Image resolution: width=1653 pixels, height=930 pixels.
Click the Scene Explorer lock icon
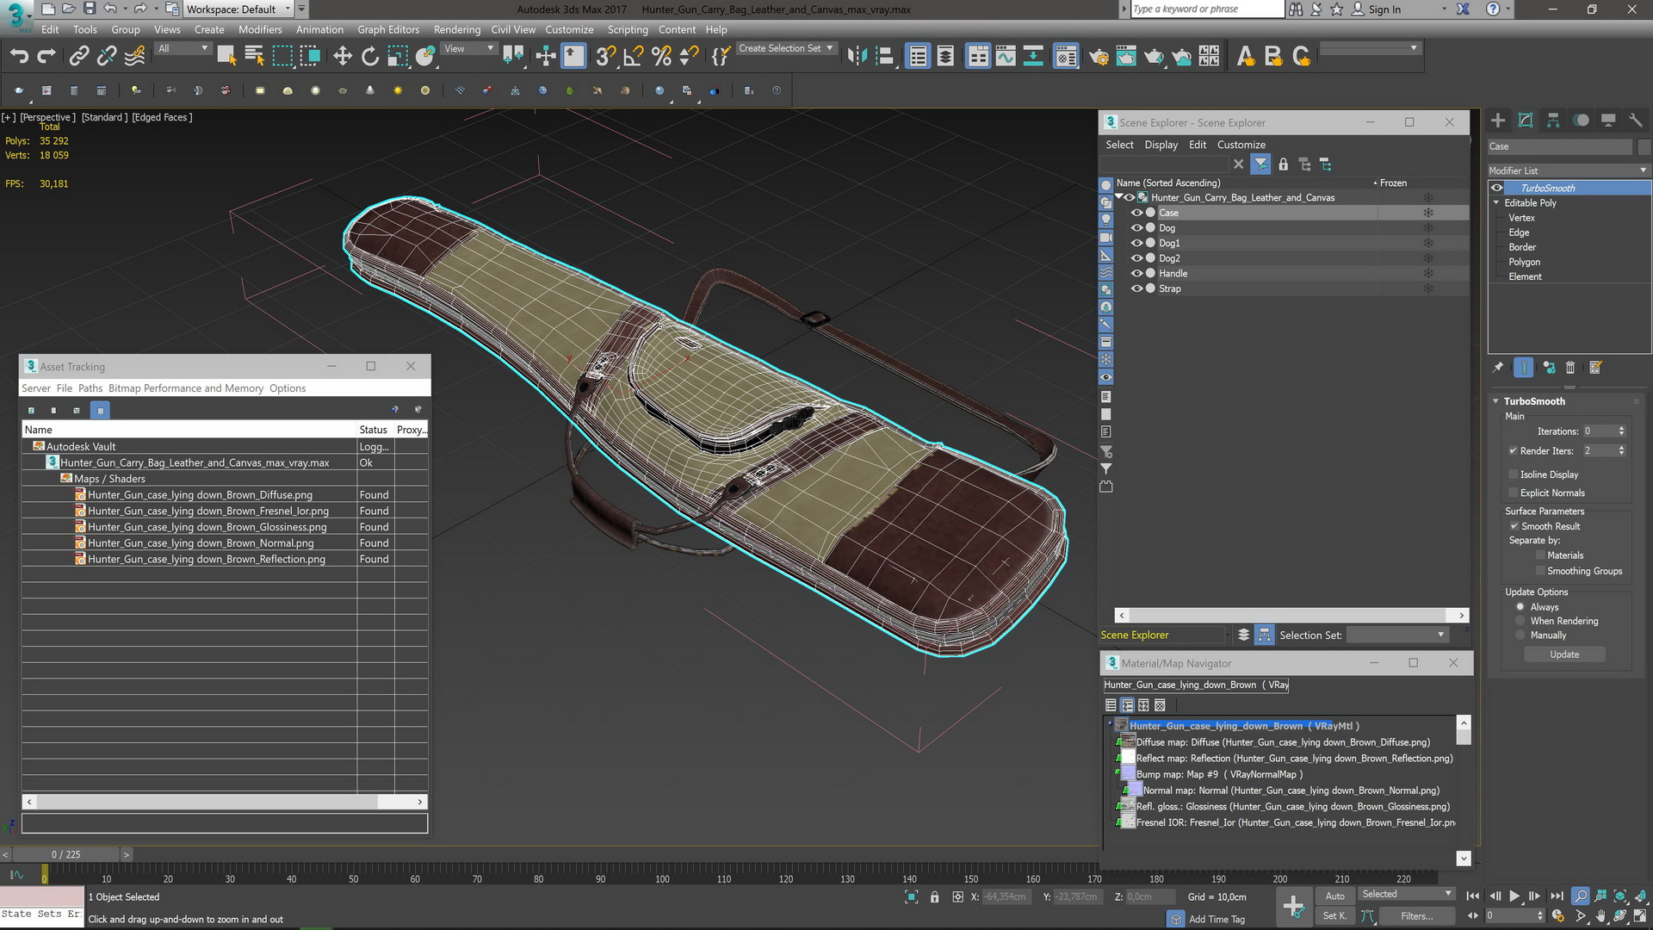click(x=1283, y=164)
